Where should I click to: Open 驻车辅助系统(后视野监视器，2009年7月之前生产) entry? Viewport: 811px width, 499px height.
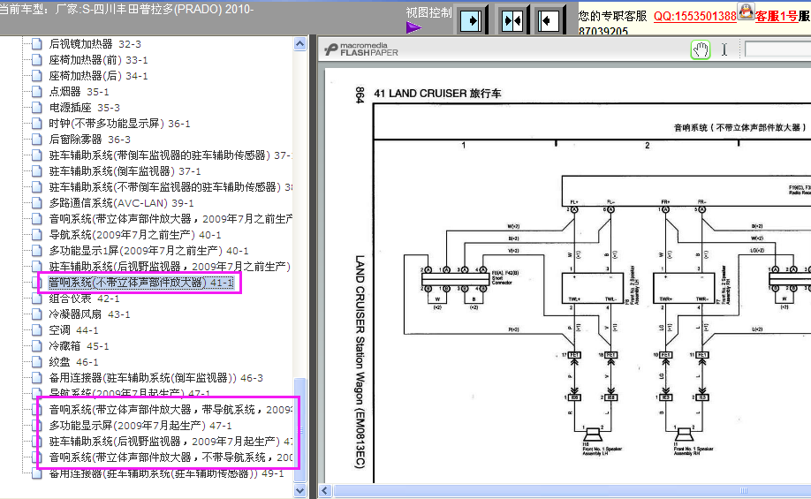pos(170,267)
